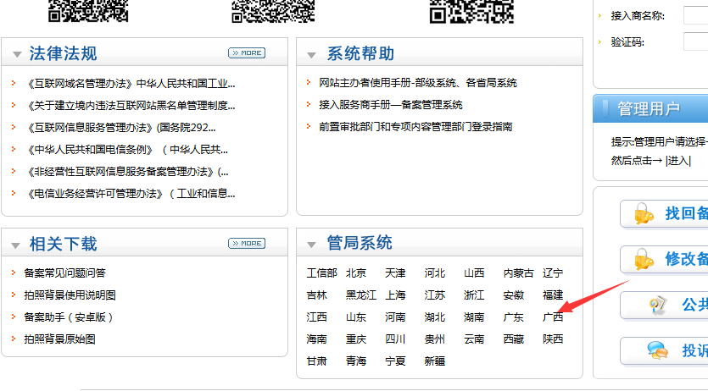Open the 备案常见问题问答 download link
708x391 pixels.
coord(65,273)
